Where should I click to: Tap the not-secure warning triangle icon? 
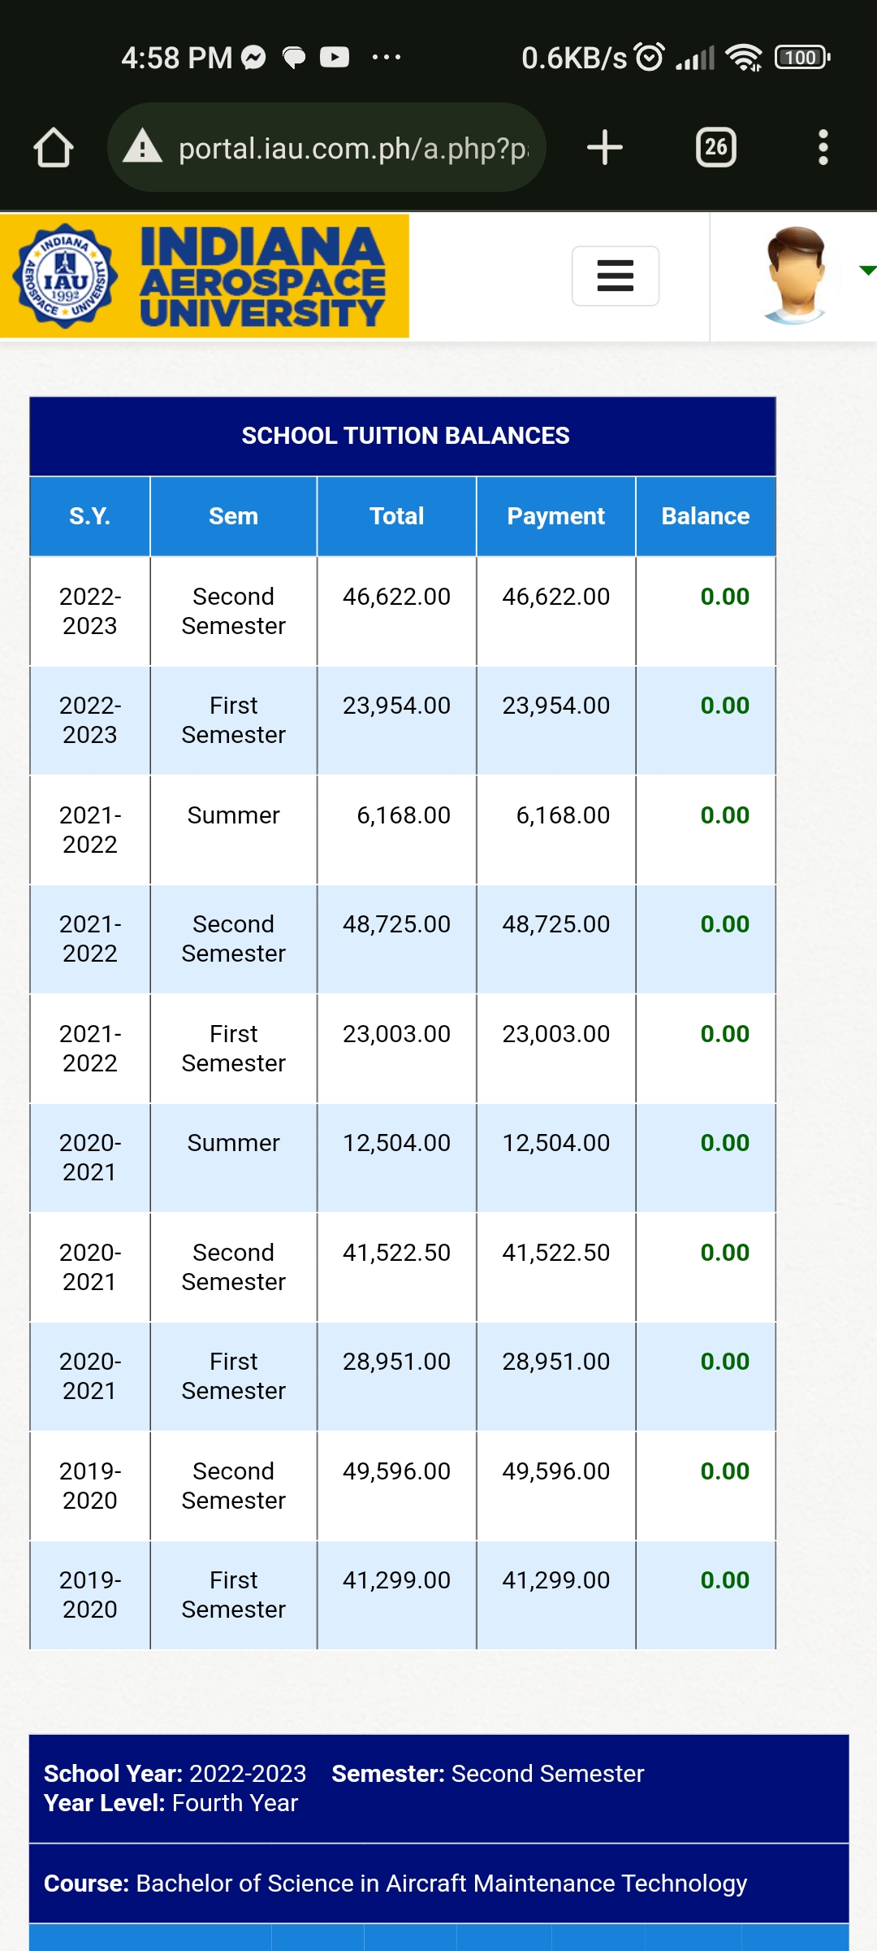click(x=143, y=147)
